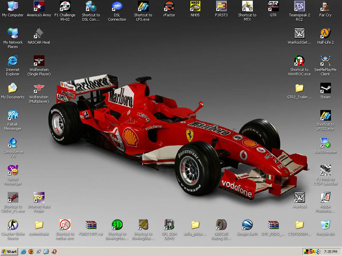
Task: Select the WarRock desktop icon
Action: (x=299, y=200)
